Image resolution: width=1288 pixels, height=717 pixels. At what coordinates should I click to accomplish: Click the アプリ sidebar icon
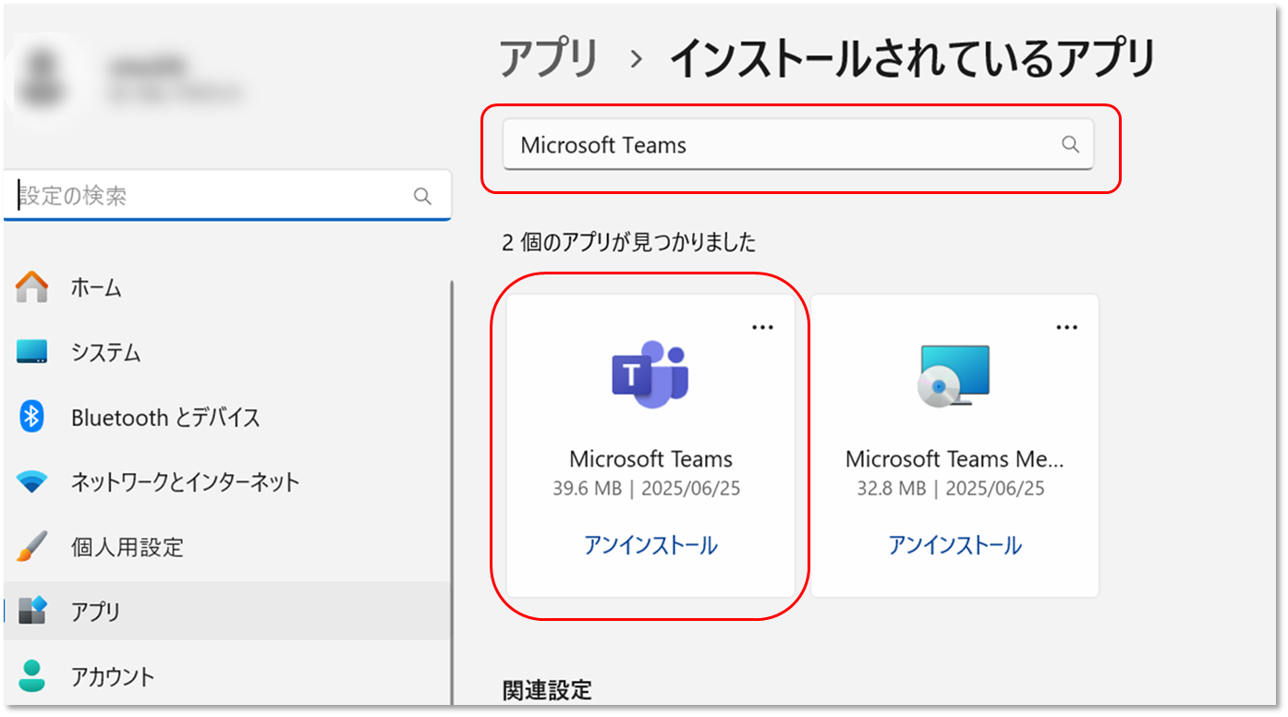click(32, 611)
